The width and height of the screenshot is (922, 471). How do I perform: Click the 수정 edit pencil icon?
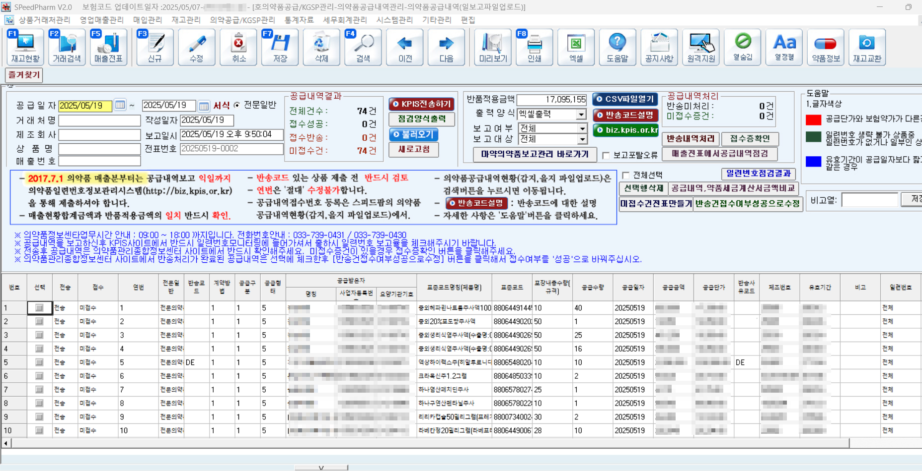197,47
